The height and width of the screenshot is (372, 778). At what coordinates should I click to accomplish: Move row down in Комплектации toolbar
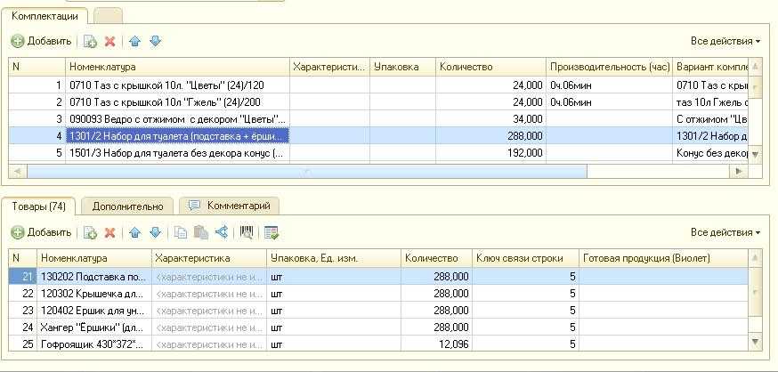[x=155, y=41]
